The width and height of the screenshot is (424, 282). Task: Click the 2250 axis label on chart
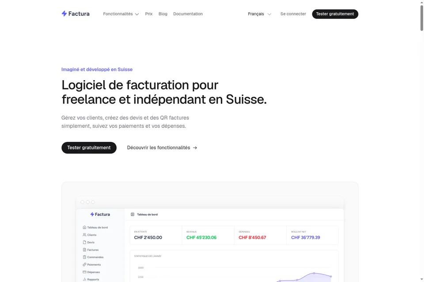(140, 277)
